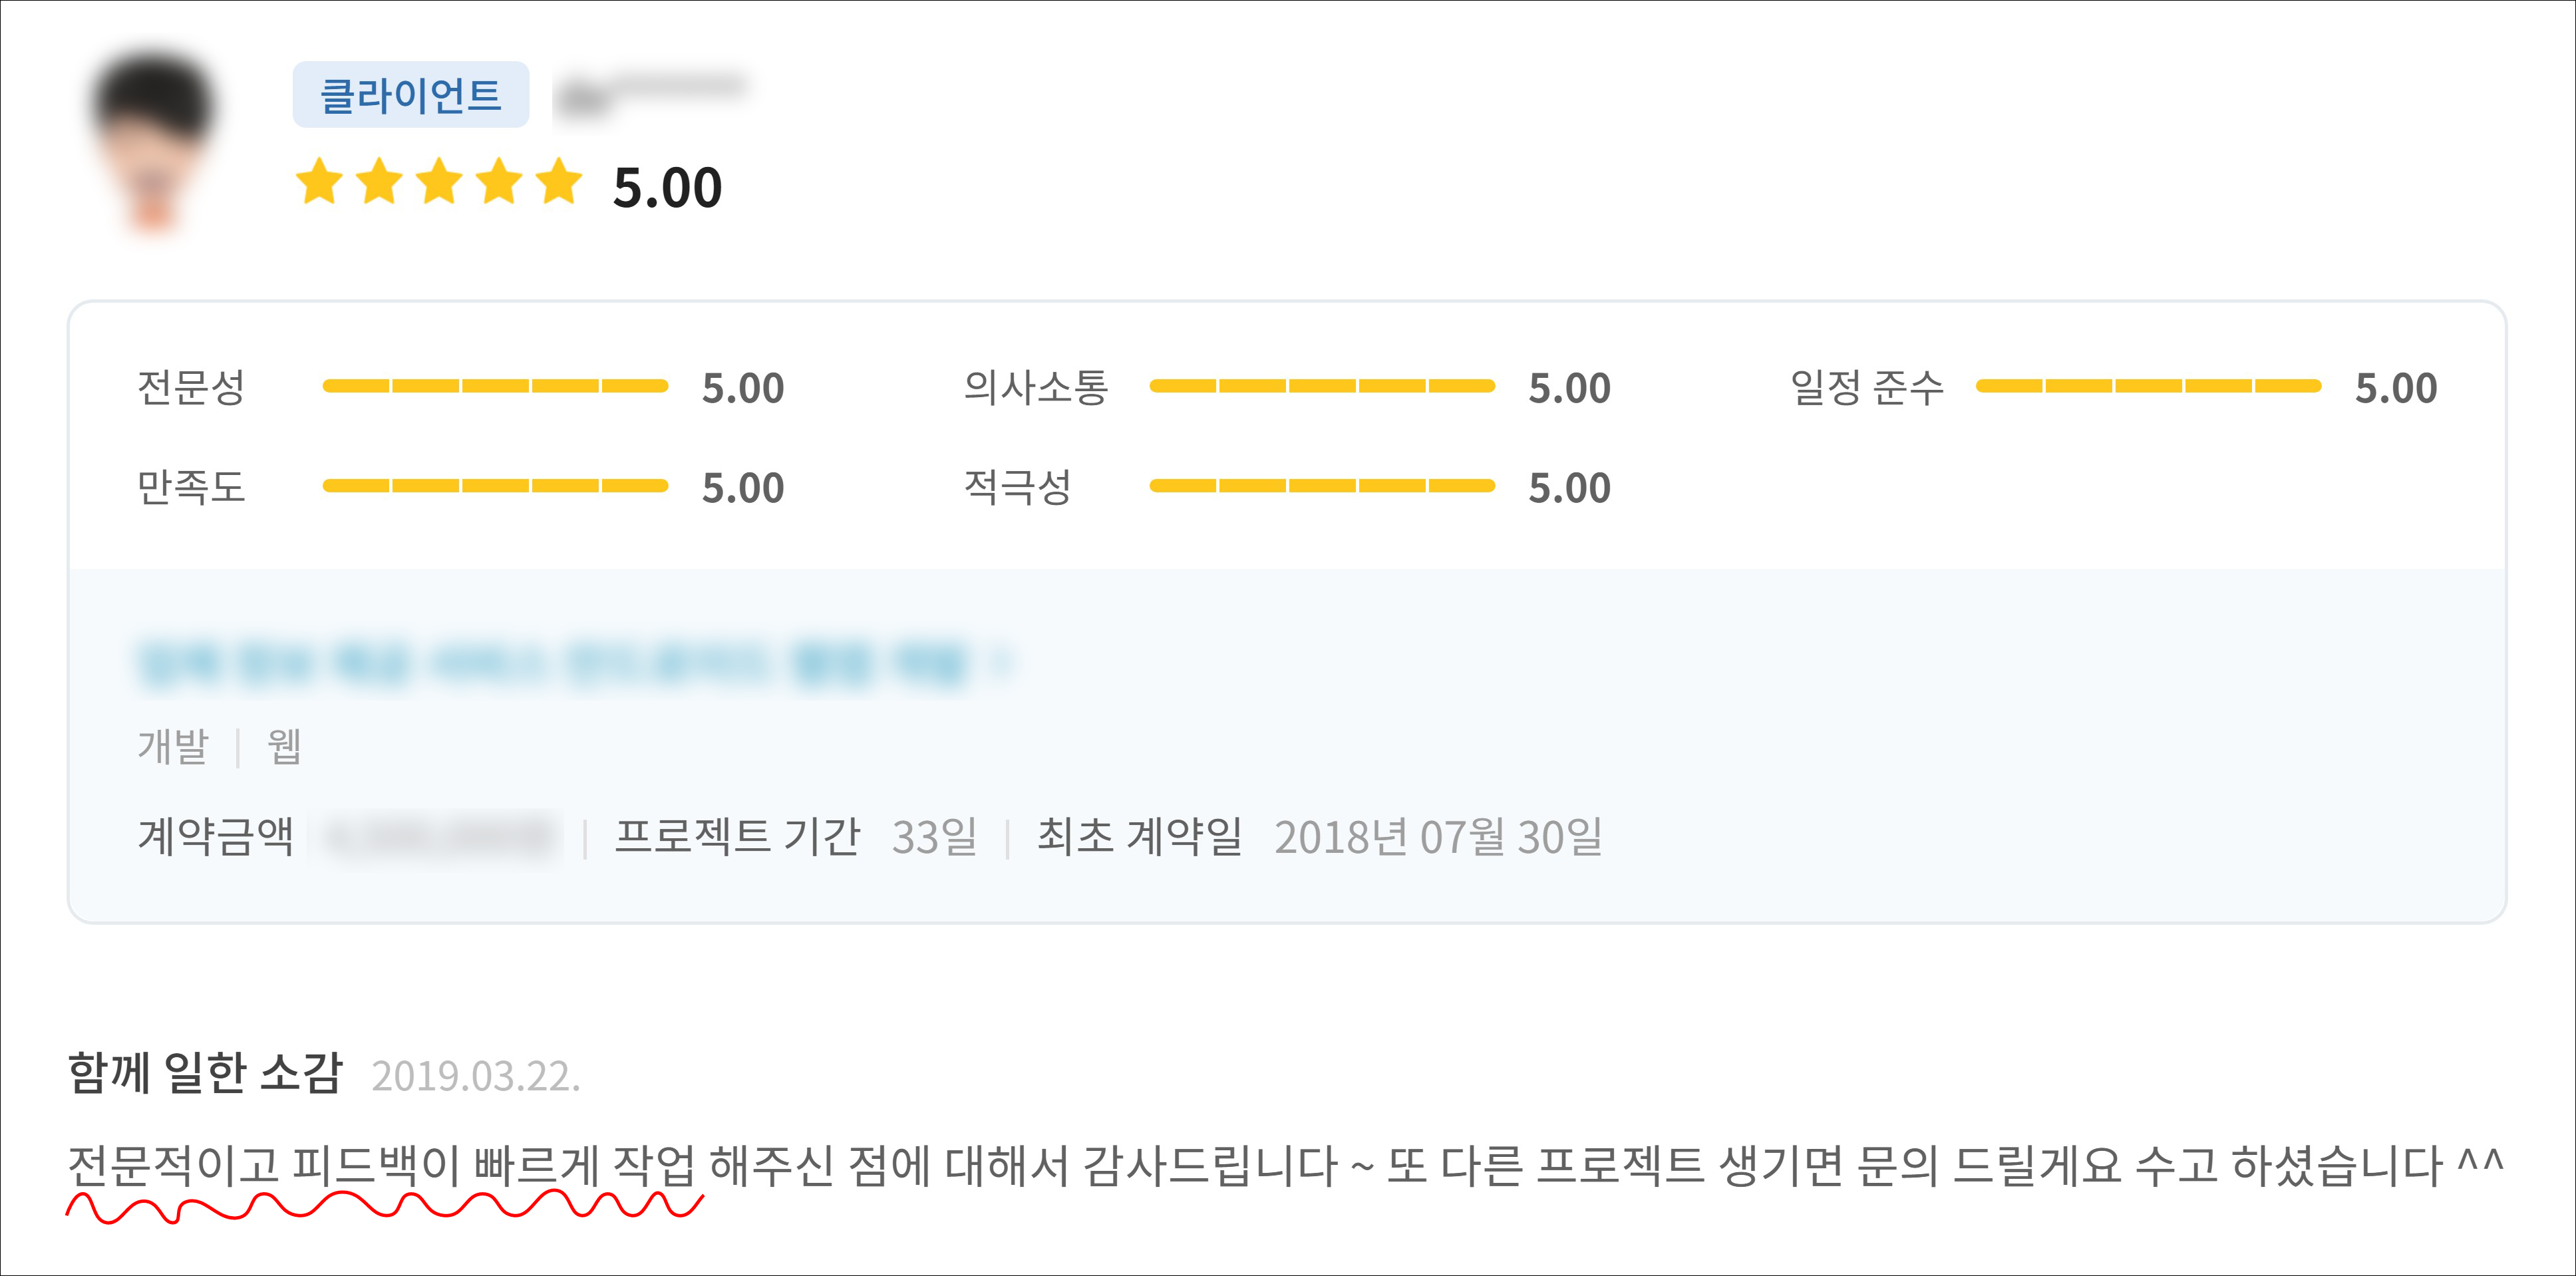Click the middle star of the rating

click(x=440, y=182)
